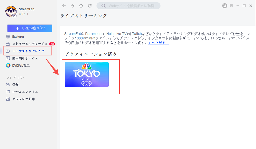
Task: Minimize the StreamFab window
Action: pyautogui.click(x=238, y=6)
